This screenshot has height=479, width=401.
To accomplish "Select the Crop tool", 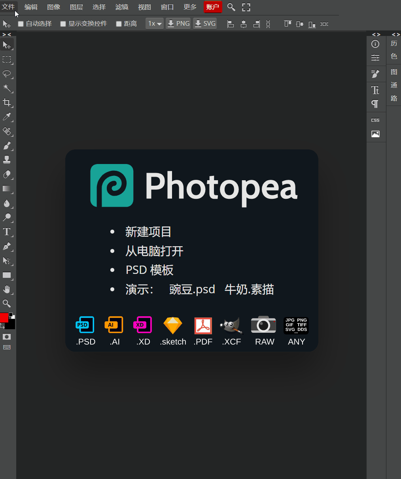I will click(x=7, y=102).
